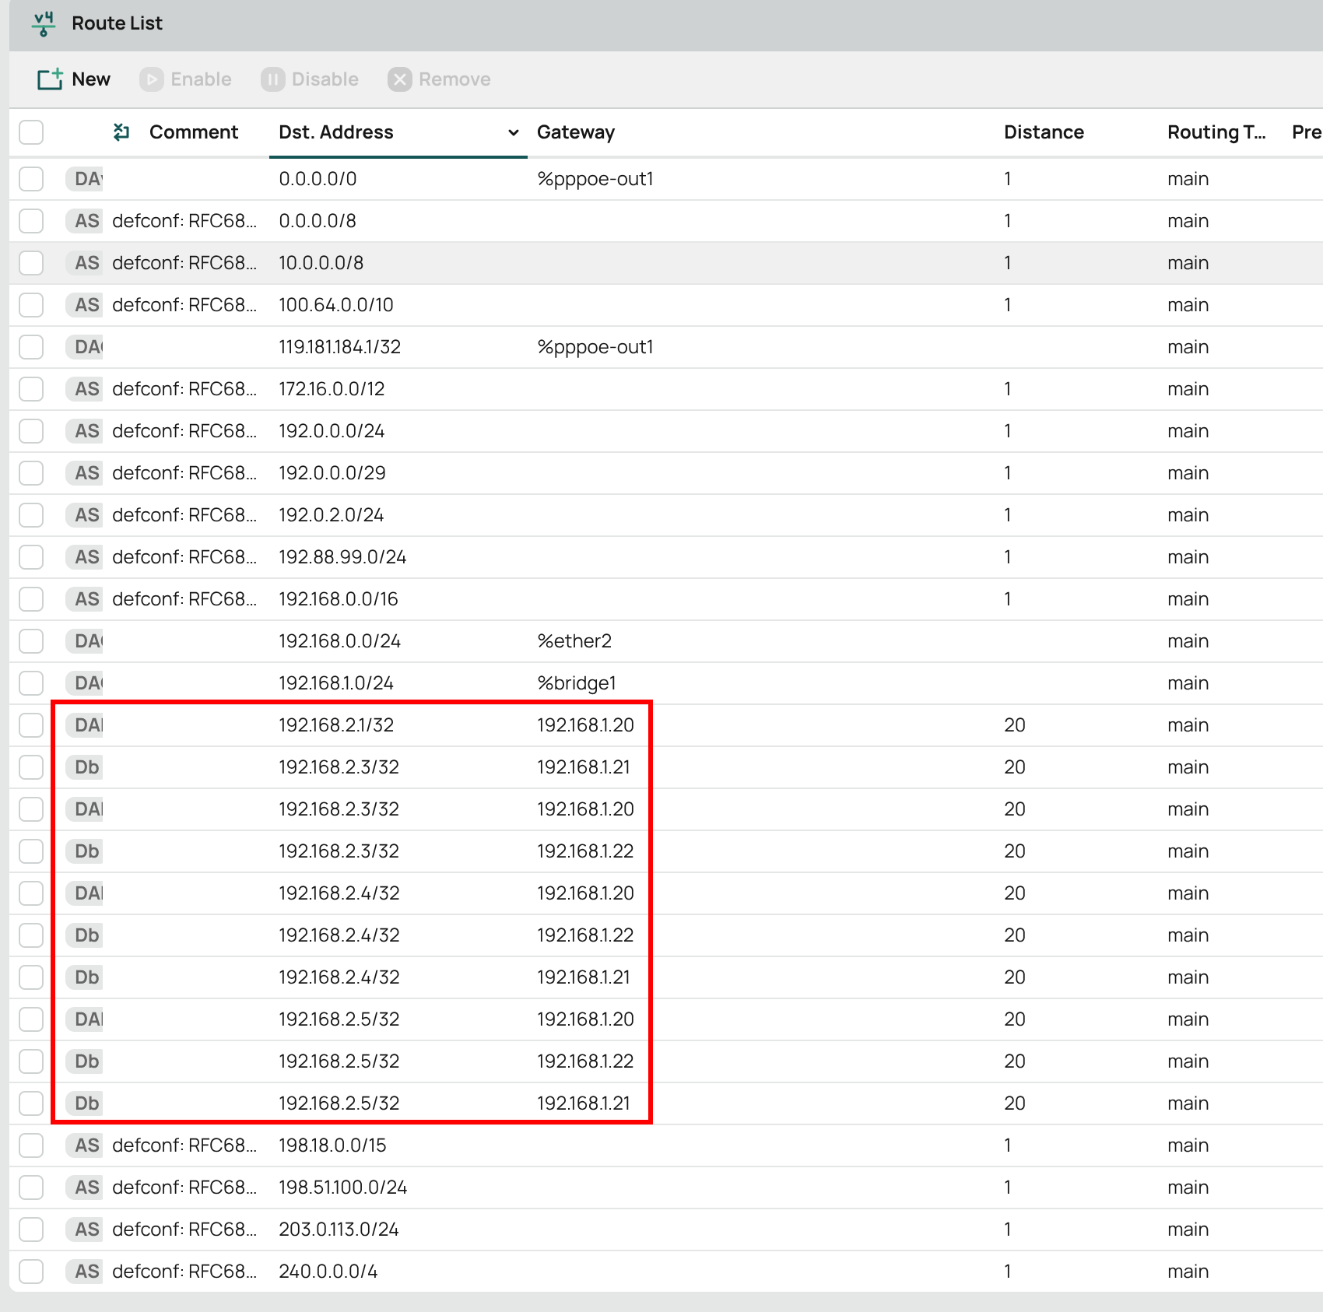Click the Db flag of 192.168.2.3/32 via 192.168.1.22

[85, 851]
